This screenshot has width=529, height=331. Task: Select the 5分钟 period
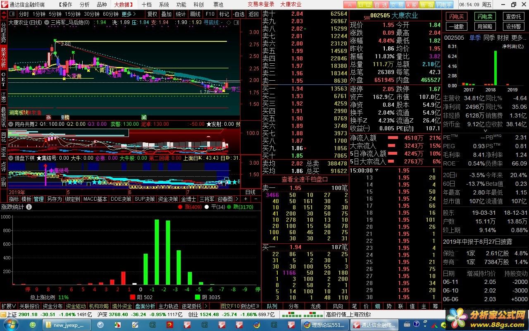55,14
